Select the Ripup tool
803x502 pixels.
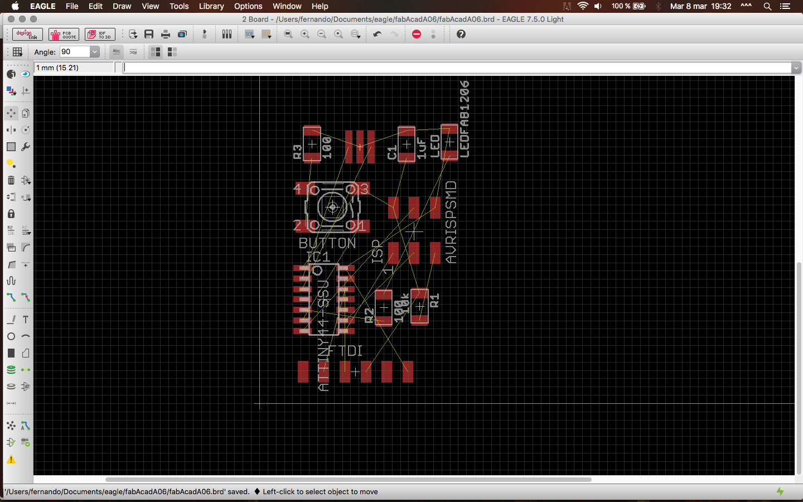coord(26,297)
